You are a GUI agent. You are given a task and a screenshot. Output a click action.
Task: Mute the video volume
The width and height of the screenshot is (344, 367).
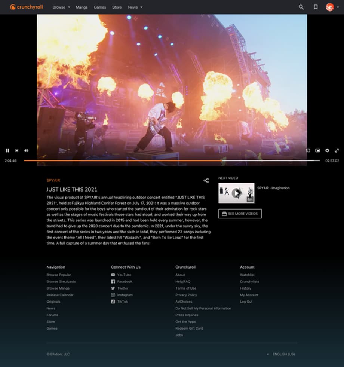click(26, 150)
